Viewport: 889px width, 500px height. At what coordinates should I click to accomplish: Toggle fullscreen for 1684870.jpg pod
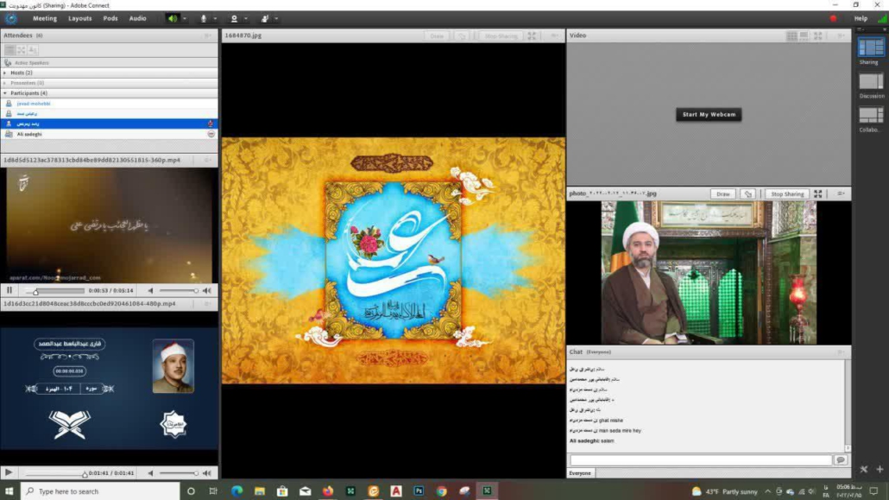532,35
